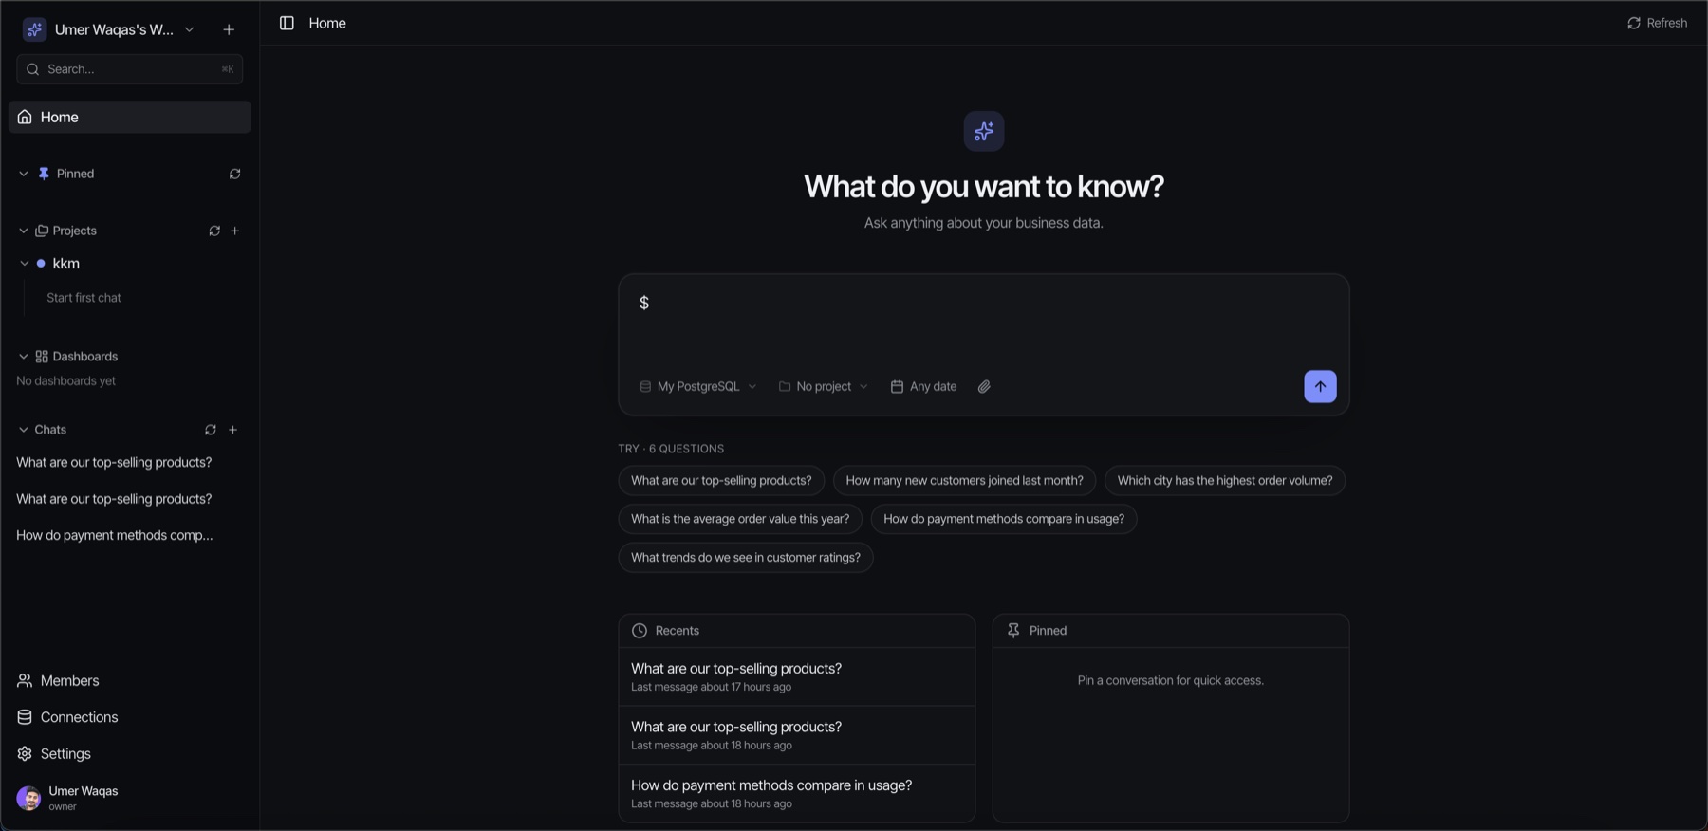Click the Connections database icon

(25, 717)
